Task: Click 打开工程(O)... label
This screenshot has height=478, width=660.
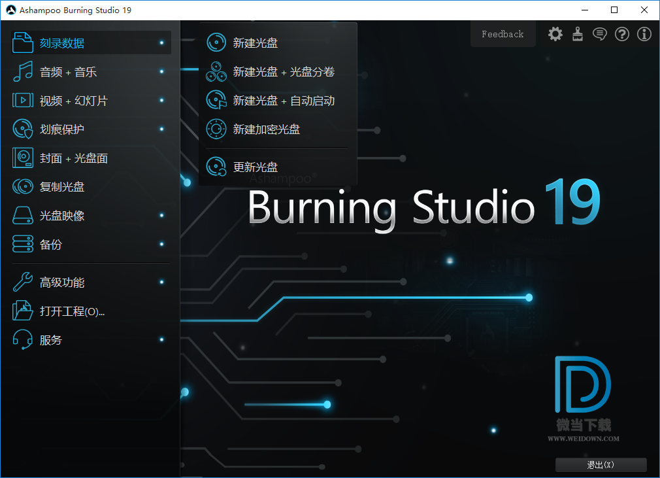Action: pos(72,311)
